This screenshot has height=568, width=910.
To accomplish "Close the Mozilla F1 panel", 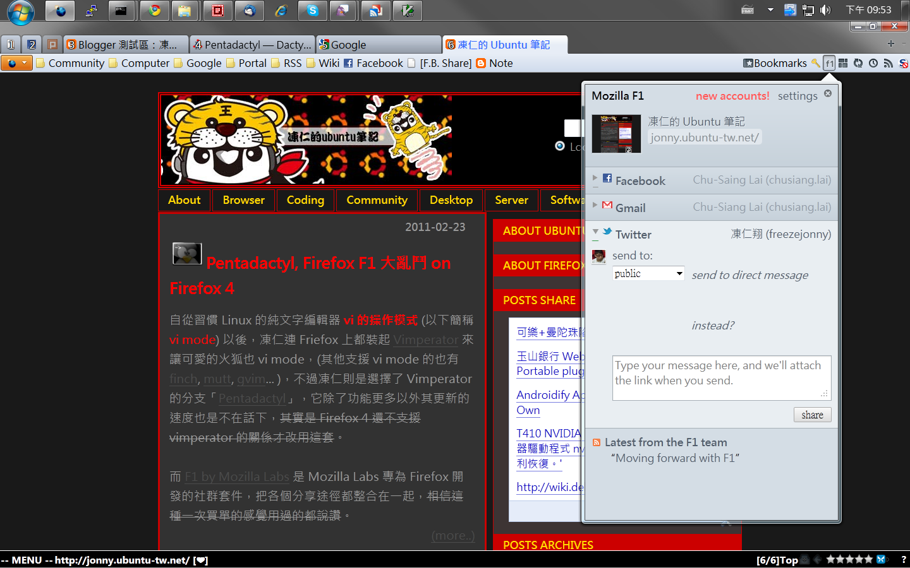I will coord(828,93).
